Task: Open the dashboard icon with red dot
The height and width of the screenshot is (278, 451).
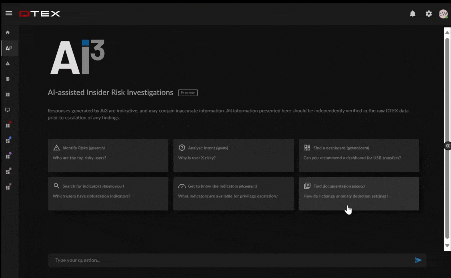Action: 8,125
